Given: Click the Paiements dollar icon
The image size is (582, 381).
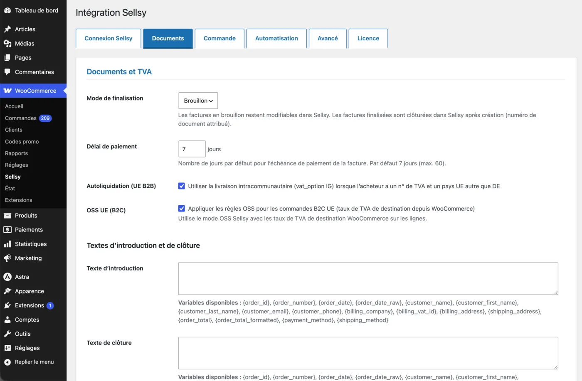Looking at the screenshot, I should click(x=7, y=229).
